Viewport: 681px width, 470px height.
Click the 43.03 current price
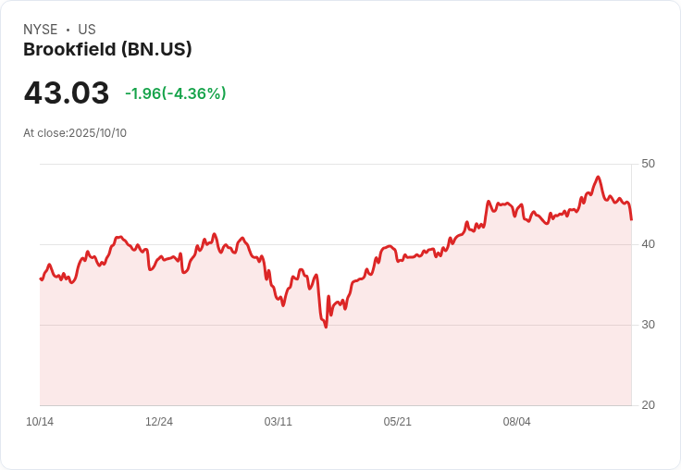click(67, 93)
